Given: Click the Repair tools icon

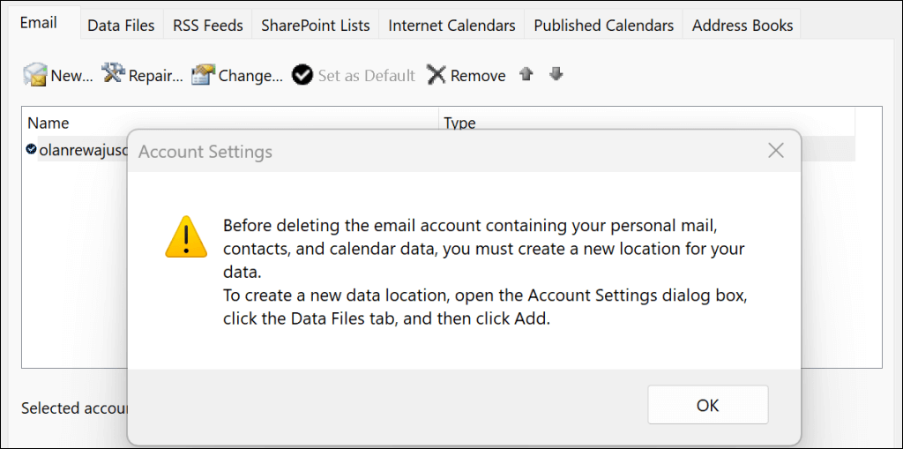Looking at the screenshot, I should pyautogui.click(x=114, y=74).
